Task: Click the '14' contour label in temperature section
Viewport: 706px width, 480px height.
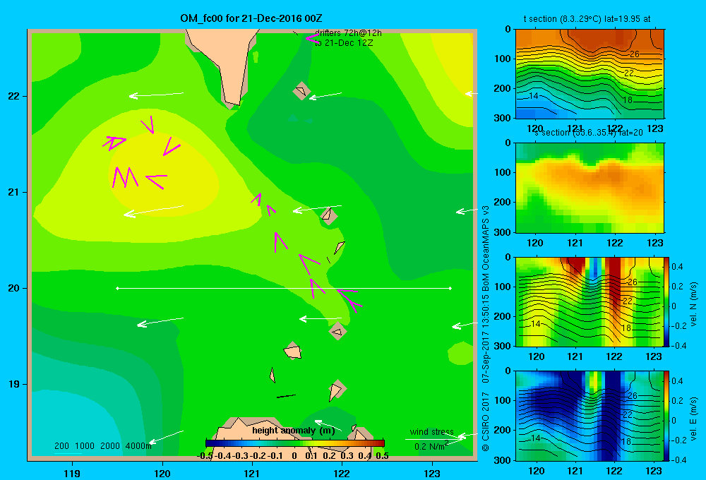Action: click(x=534, y=96)
